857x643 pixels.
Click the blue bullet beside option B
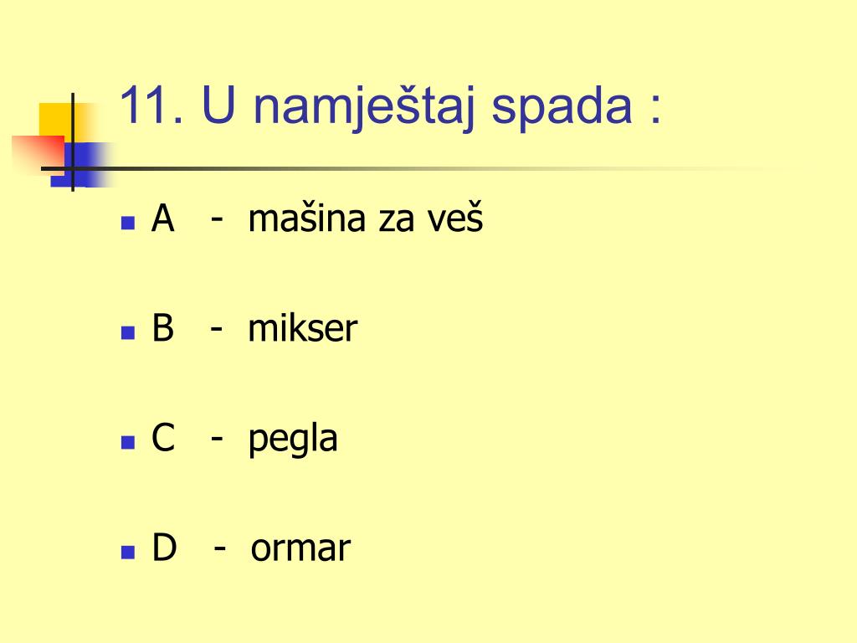tap(128, 332)
